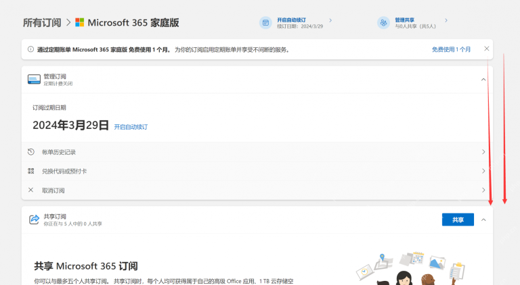The width and height of the screenshot is (520, 285).
Task: Dismiss the free month banner
Action: coord(487,49)
